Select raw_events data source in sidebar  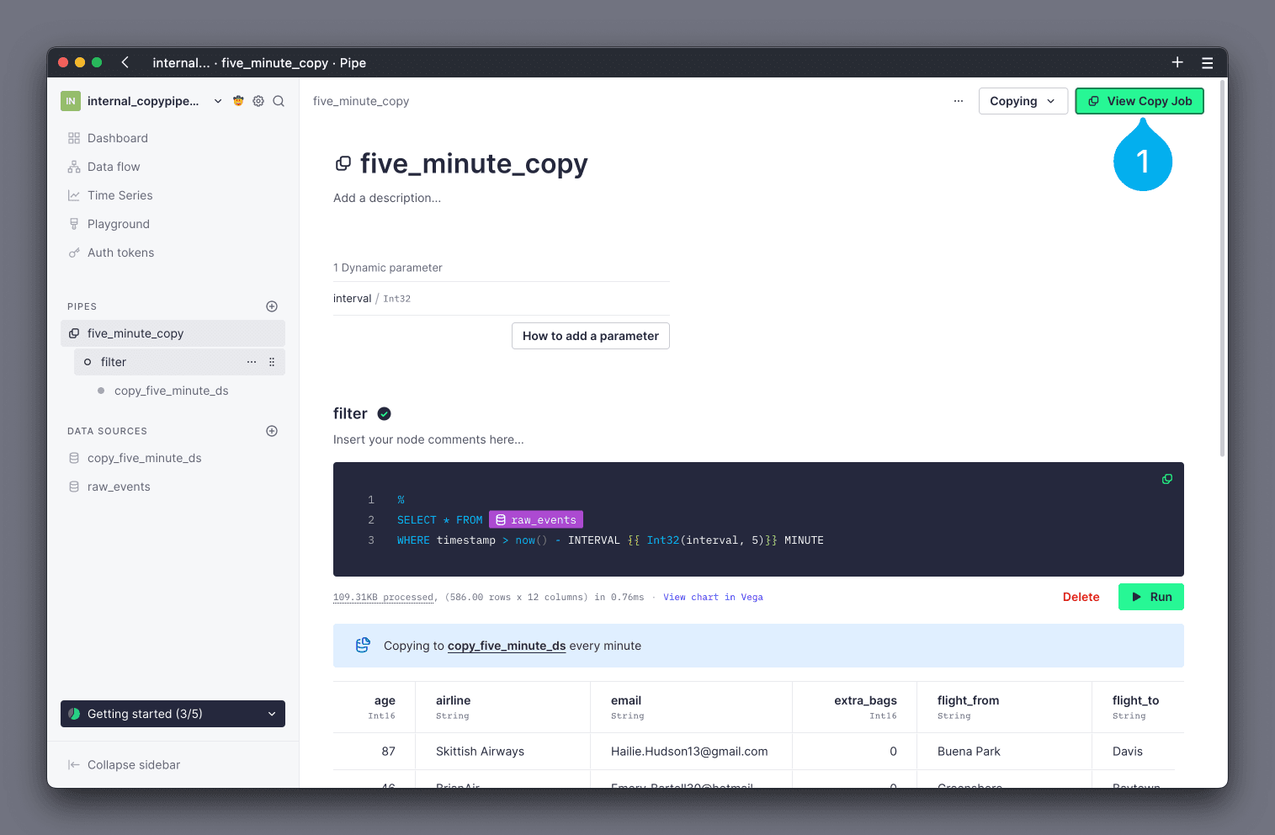[x=119, y=487]
